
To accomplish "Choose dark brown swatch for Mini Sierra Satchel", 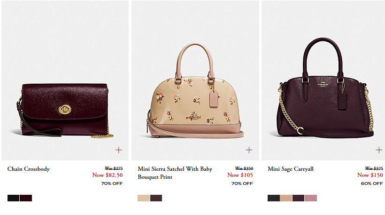I will tap(156, 198).
